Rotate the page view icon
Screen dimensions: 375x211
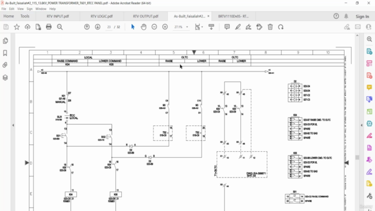click(x=281, y=27)
